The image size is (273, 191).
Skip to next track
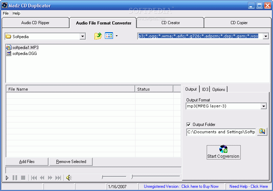click(x=58, y=178)
